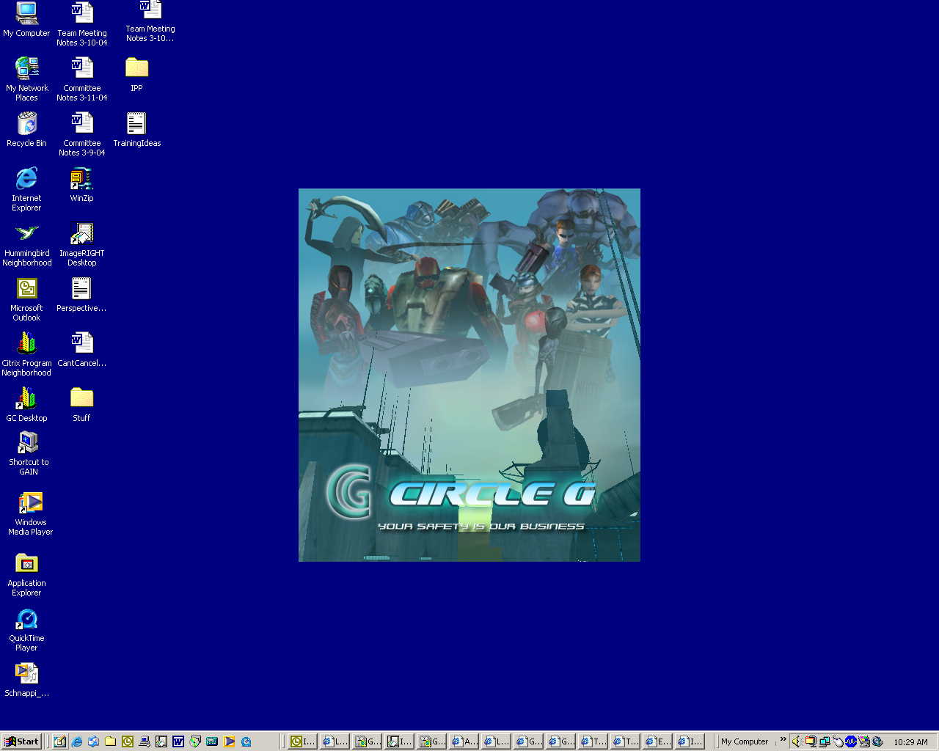Click Internet Explorer in Quick Launch bar
939x751 pixels.
point(76,741)
